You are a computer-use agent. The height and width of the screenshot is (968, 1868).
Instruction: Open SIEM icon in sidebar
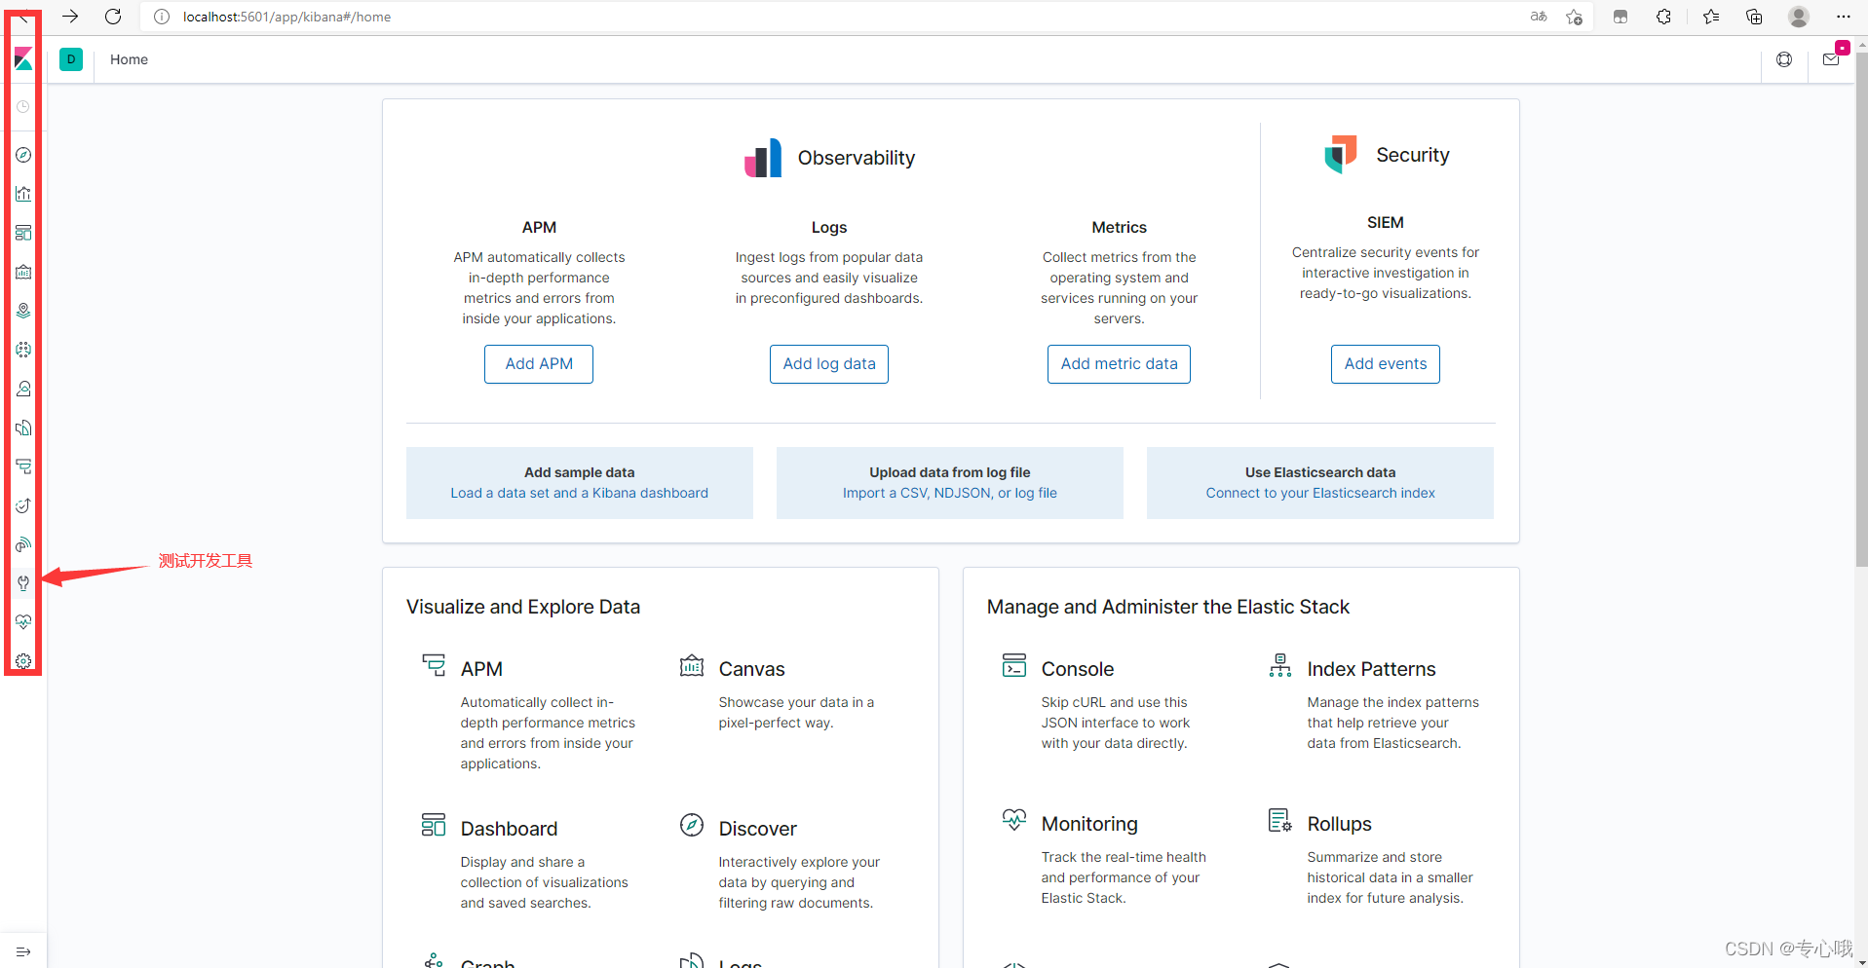click(x=23, y=544)
